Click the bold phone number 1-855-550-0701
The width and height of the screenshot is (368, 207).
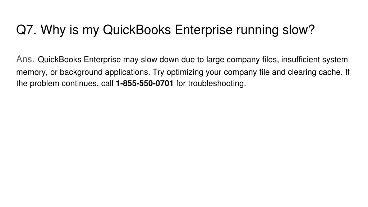pos(144,83)
